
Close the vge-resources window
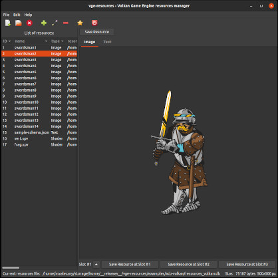coord(271,6)
